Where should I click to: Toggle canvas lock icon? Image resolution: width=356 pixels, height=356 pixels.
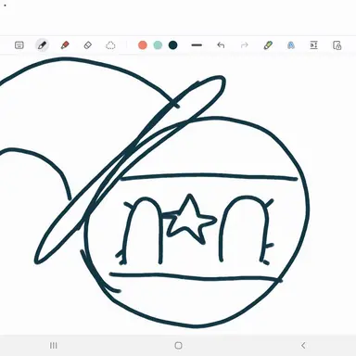click(x=337, y=45)
